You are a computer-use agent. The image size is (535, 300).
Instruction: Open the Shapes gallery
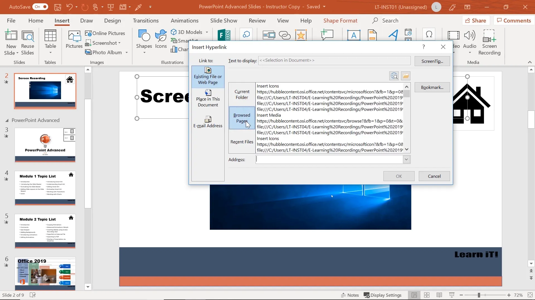[144, 41]
